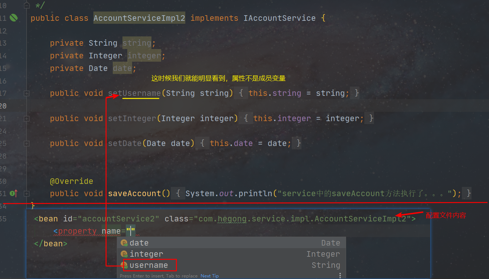The image size is (489, 279).
Task: Expand the folded setUsername method
Action: (26, 94)
